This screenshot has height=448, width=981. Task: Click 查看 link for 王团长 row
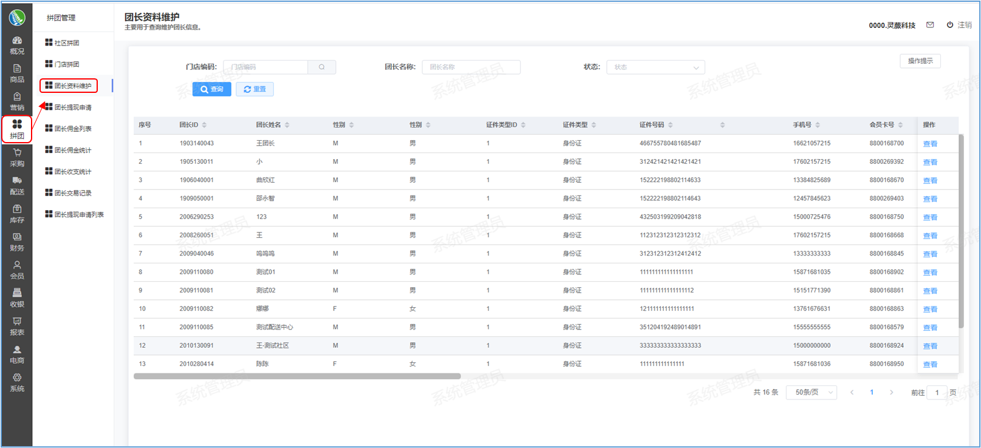pos(930,144)
